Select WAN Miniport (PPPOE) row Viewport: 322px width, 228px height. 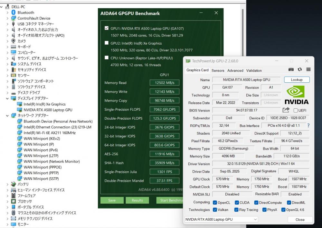(x=43, y=167)
